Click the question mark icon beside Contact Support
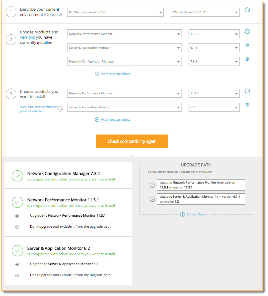 (182, 214)
